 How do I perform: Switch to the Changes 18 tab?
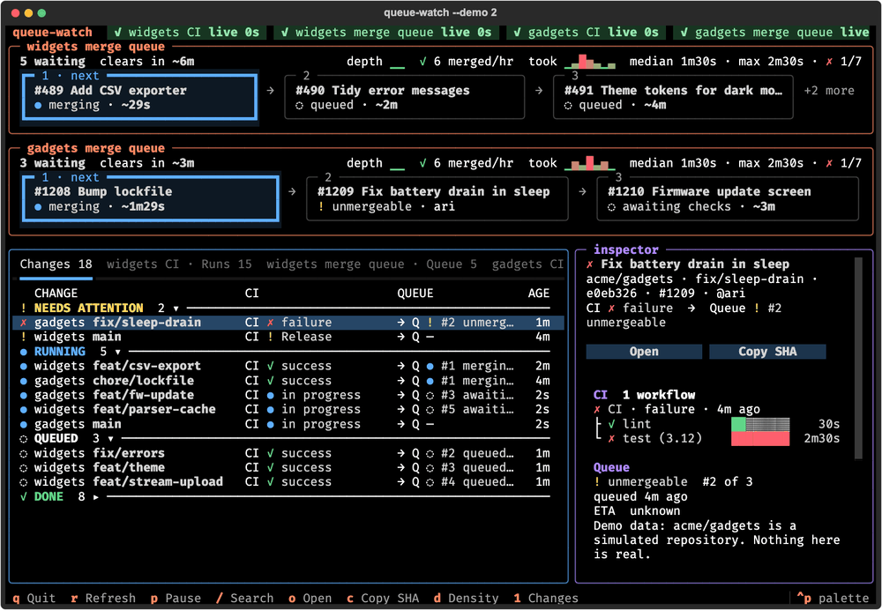pos(56,264)
